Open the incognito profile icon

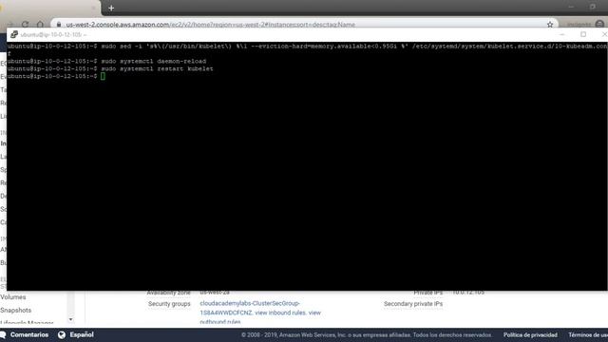click(x=599, y=25)
